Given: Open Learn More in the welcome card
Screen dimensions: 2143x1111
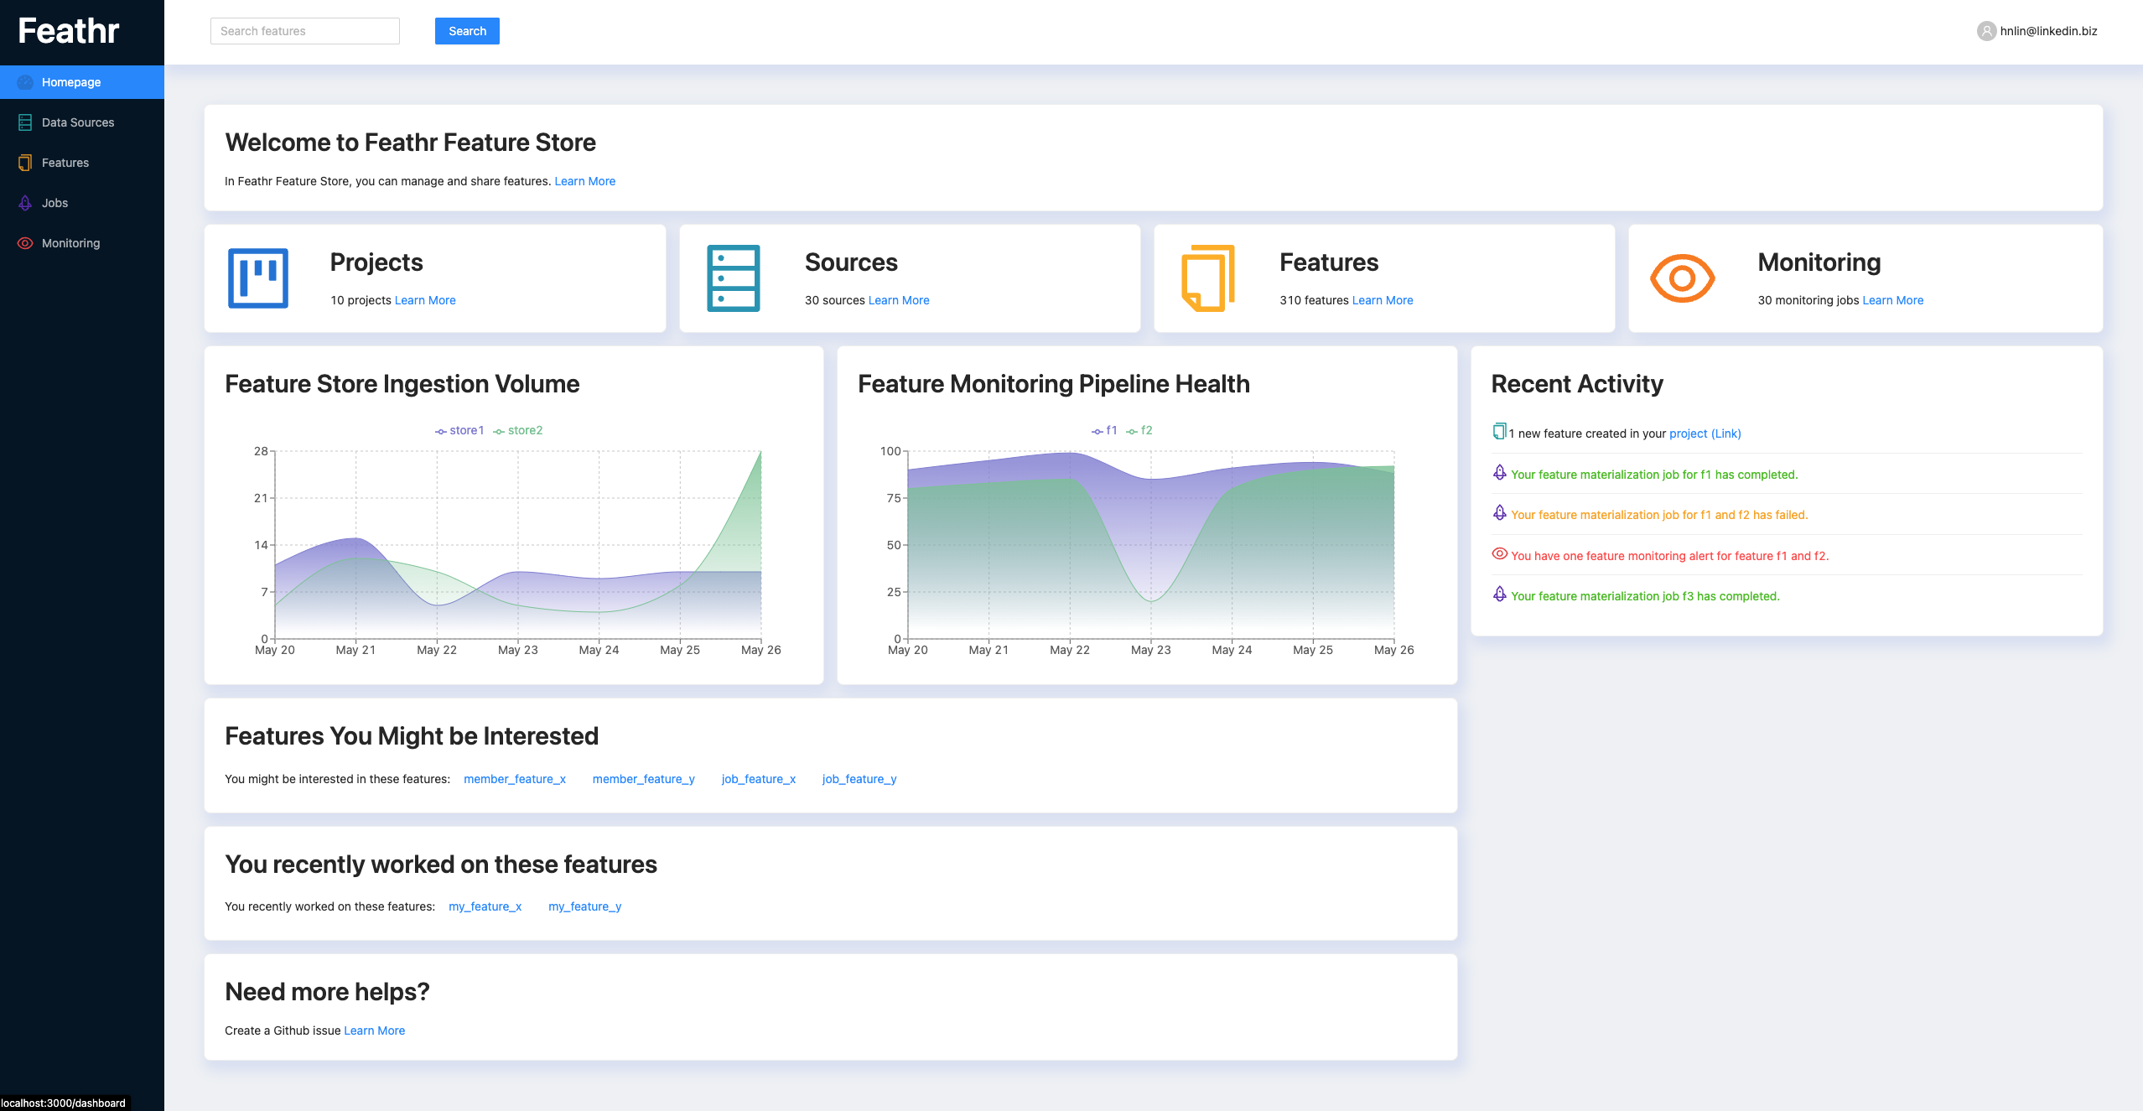Looking at the screenshot, I should (584, 181).
